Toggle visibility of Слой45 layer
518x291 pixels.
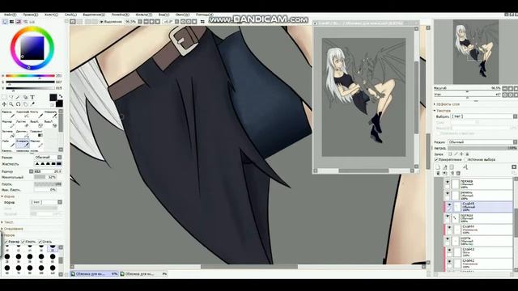[x=449, y=205]
